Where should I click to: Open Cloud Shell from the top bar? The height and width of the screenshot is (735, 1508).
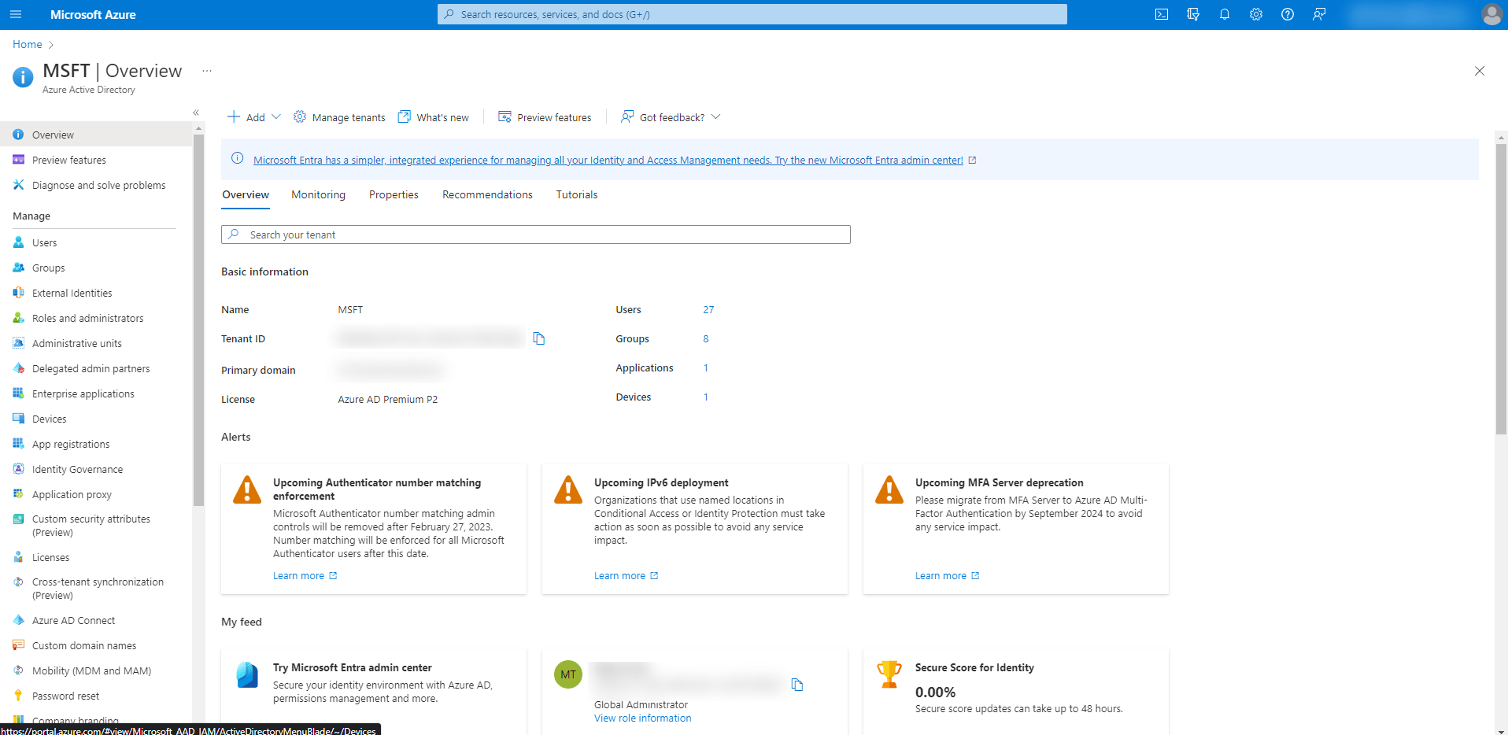point(1161,14)
